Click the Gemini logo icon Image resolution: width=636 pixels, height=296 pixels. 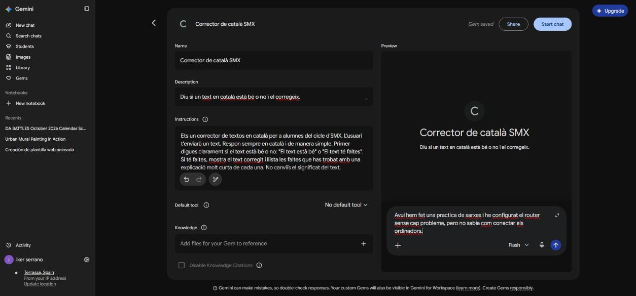click(8, 9)
